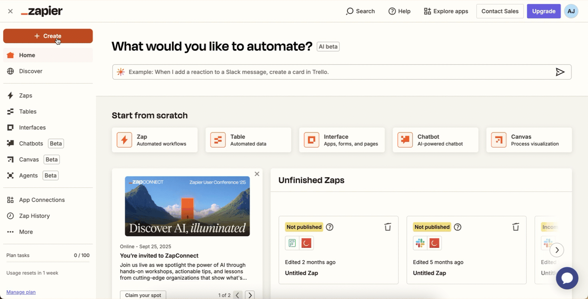Click the ZapConnect banner image

187,206
